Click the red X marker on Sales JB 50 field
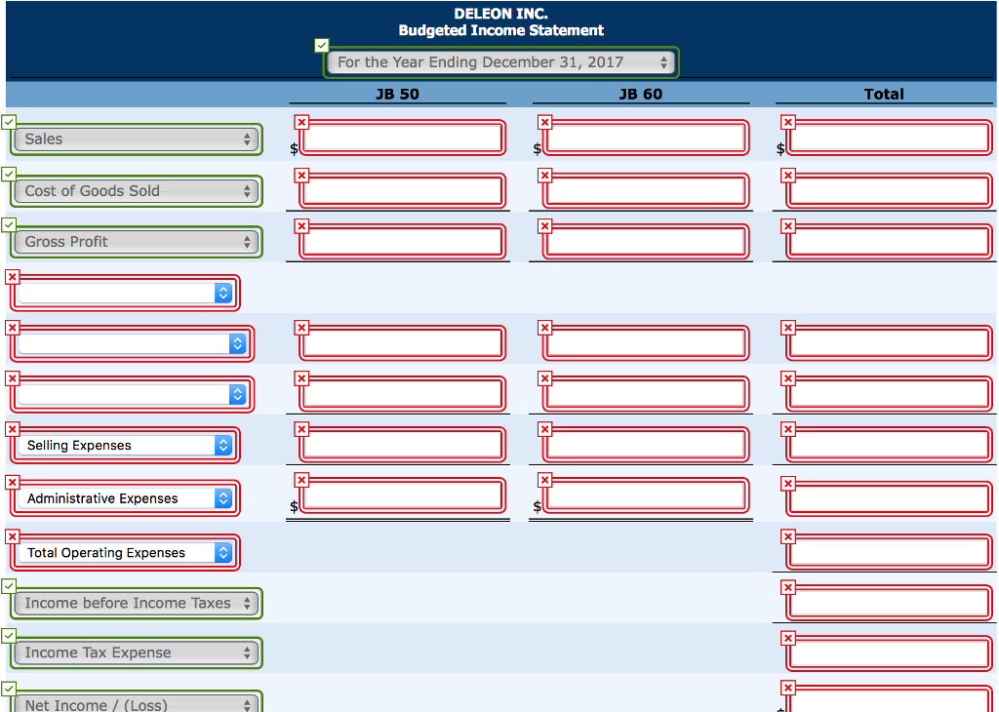The image size is (999, 712). click(x=301, y=122)
